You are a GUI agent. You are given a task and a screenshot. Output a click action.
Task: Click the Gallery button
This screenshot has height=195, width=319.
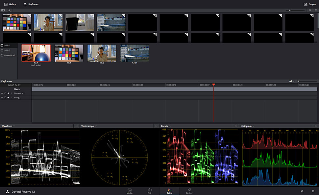tap(10, 4)
